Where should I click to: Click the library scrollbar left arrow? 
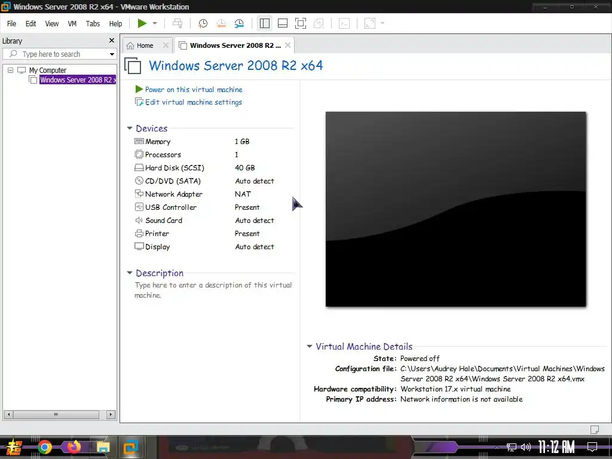[8, 415]
